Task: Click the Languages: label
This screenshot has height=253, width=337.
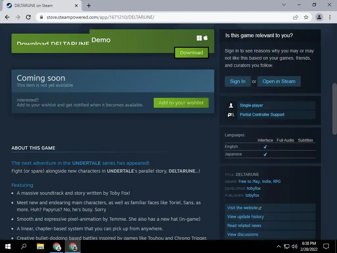Action: 235,135
